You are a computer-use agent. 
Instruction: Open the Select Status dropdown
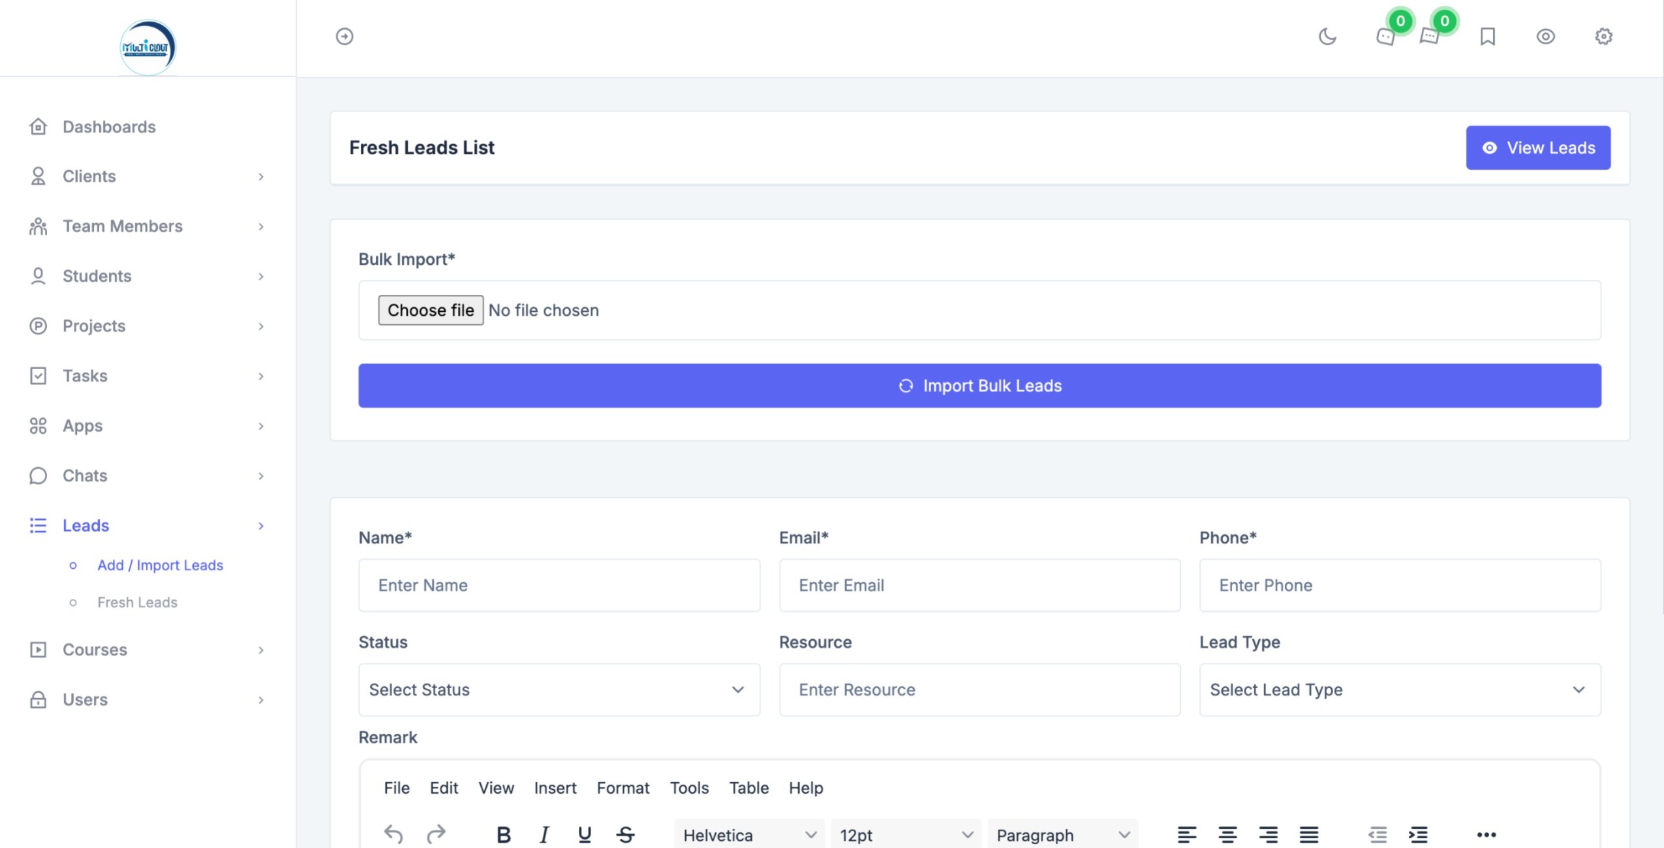pos(559,689)
